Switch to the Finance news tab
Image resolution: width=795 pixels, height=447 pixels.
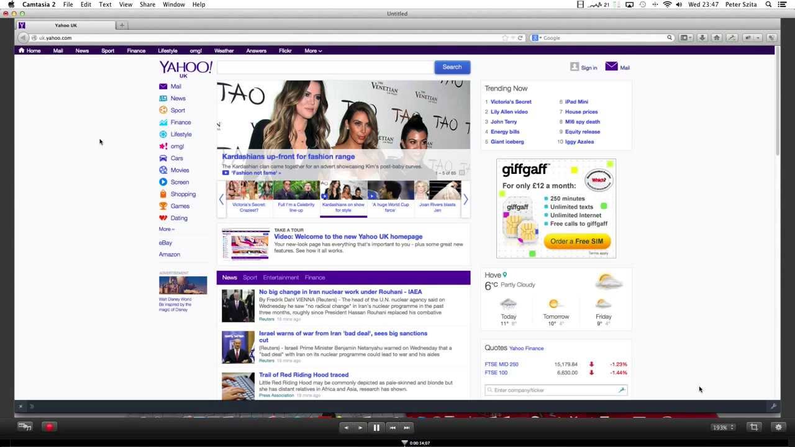click(315, 278)
